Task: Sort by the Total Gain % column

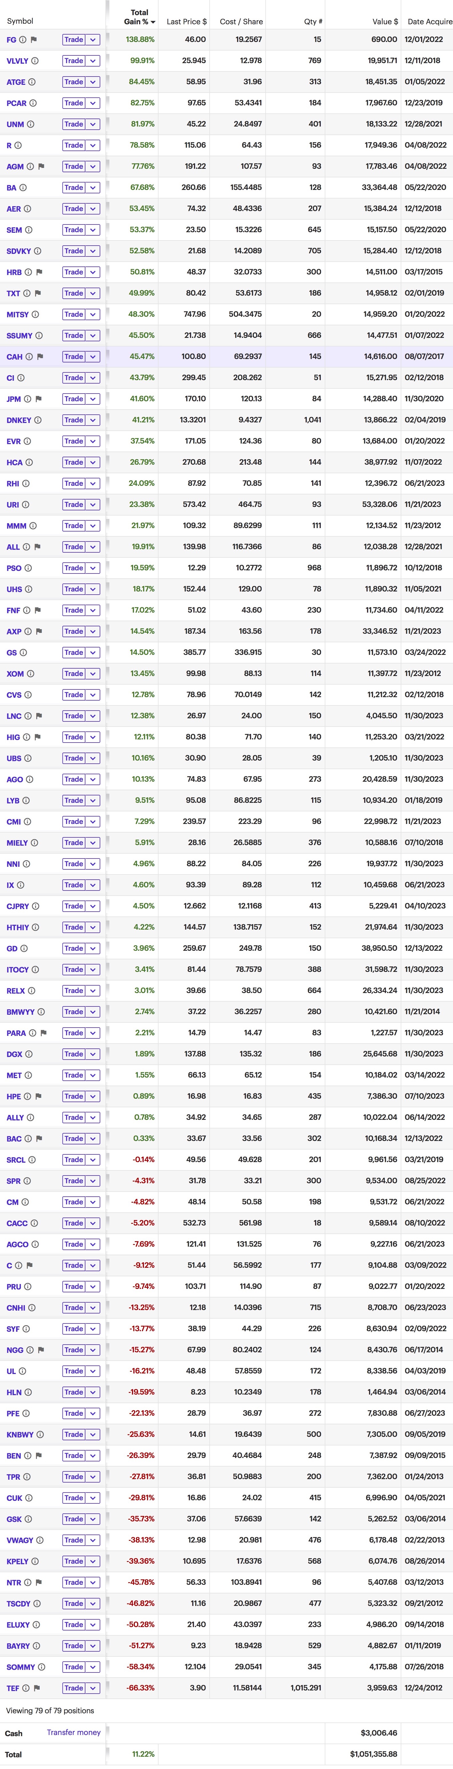Action: click(x=140, y=17)
